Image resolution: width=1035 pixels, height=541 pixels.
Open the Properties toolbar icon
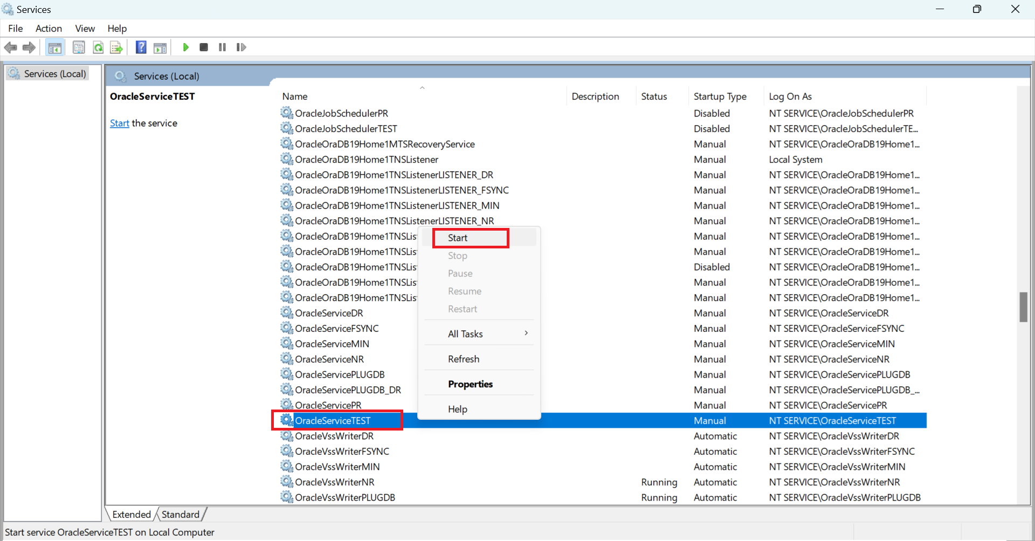79,47
